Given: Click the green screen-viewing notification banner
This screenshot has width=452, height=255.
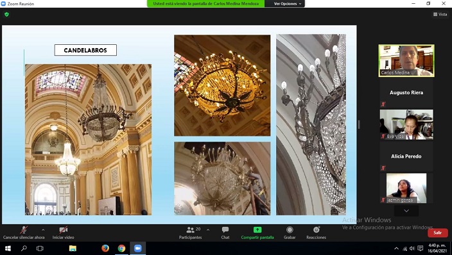Looking at the screenshot, I should (206, 4).
